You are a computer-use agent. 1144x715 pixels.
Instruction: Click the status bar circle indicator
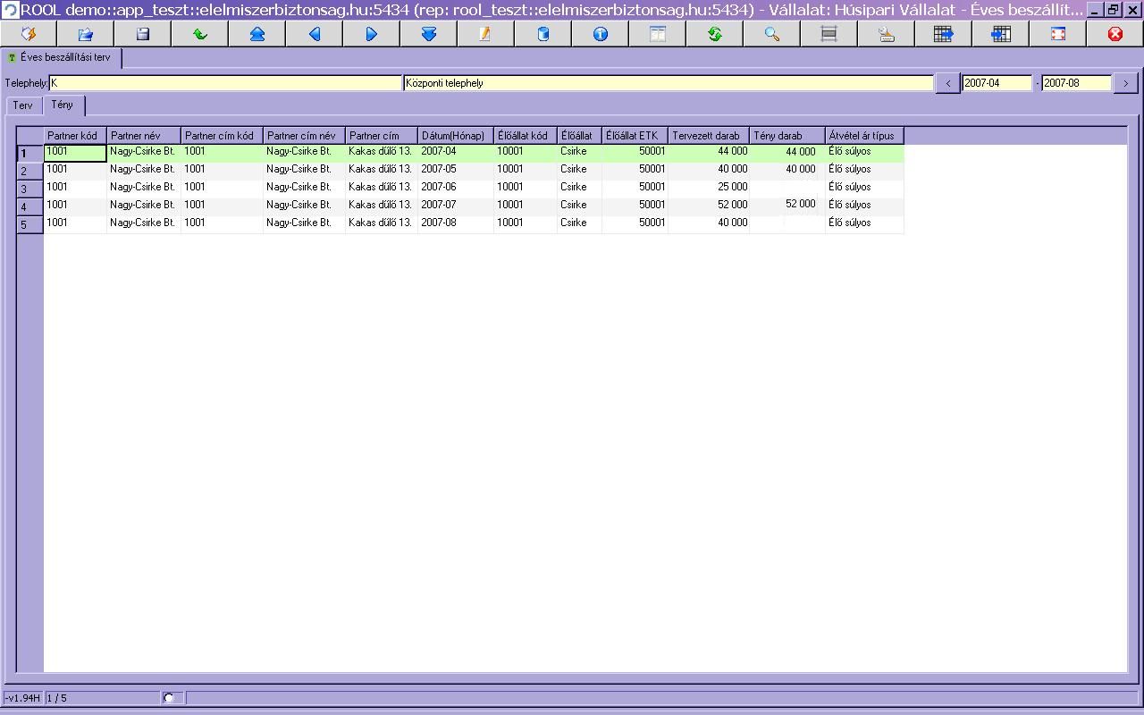click(169, 698)
